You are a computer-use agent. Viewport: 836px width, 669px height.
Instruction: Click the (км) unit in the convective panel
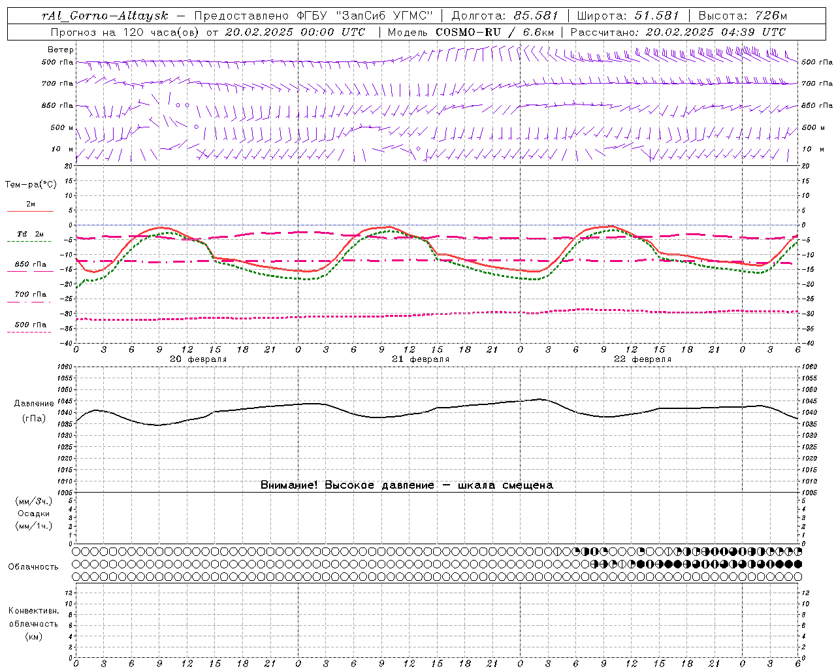[33, 636]
